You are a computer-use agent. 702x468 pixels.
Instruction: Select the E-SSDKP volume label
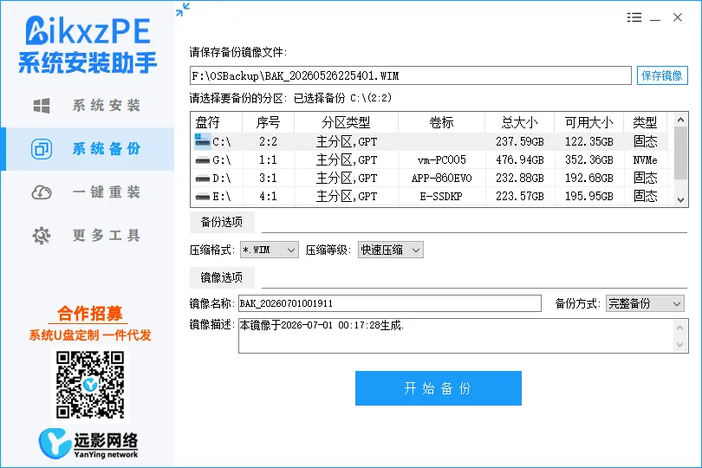(x=441, y=196)
